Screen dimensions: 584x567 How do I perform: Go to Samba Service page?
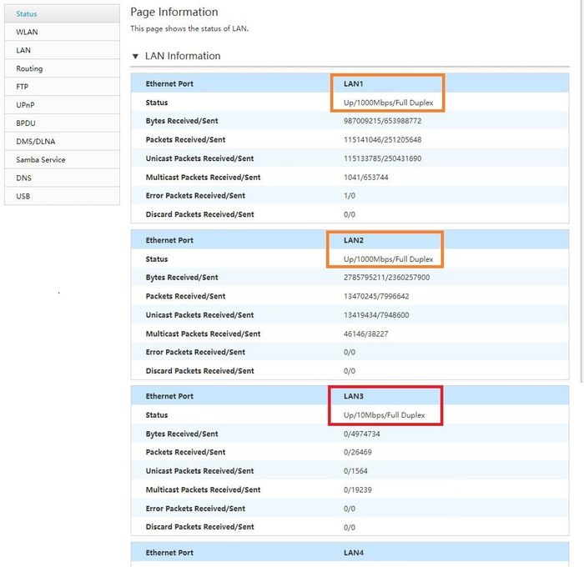click(63, 160)
